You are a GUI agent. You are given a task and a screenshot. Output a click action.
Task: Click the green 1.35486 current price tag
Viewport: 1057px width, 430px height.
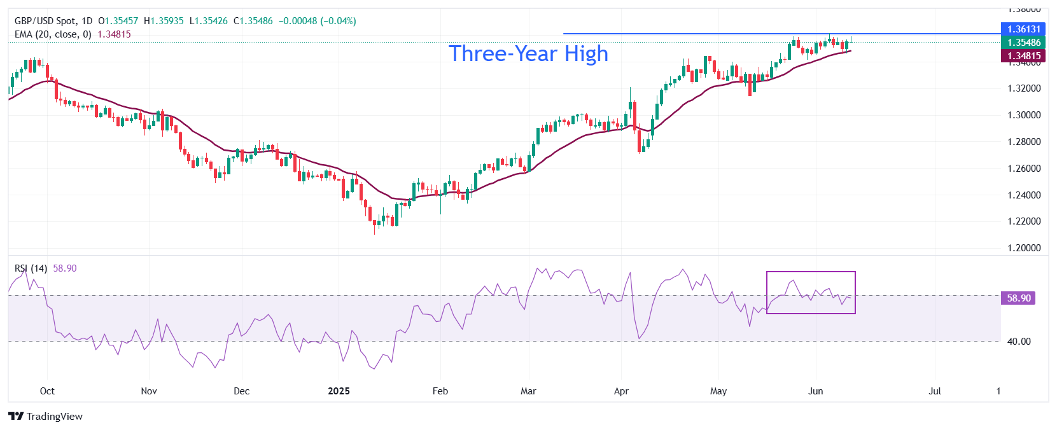point(1023,43)
